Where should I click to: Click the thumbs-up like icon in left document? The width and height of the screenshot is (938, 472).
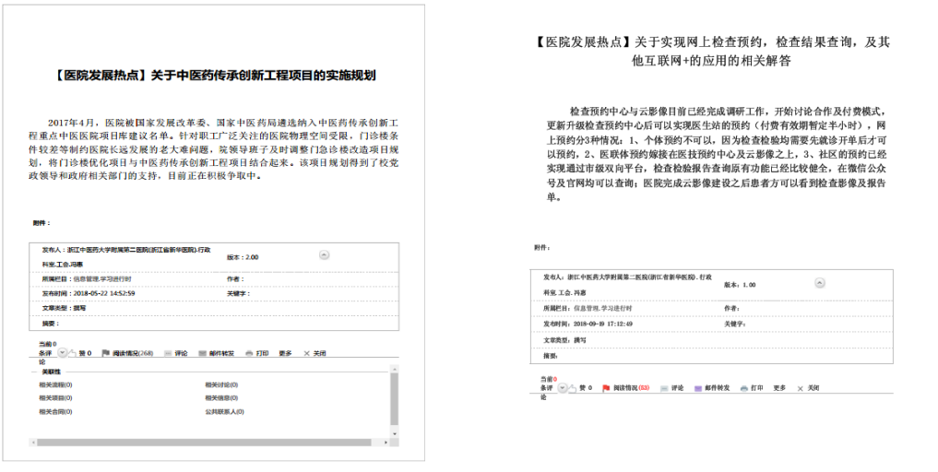[70, 352]
